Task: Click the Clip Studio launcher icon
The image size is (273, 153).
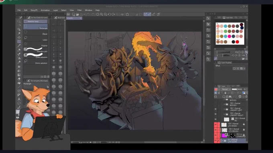Action: [68, 14]
